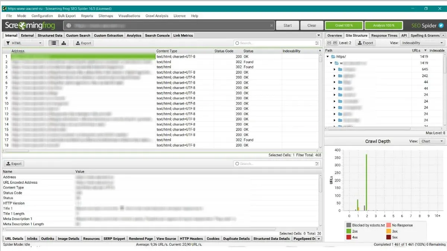Open the Crawl Analysis menu
This screenshot has width=447, height=251.
[x=156, y=16]
